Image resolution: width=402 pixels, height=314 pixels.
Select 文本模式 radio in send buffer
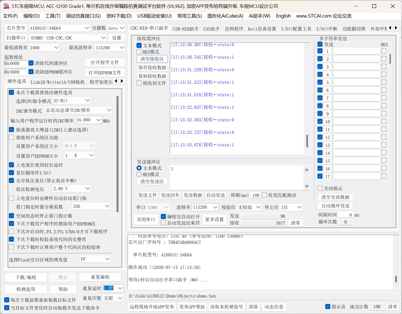tap(139, 168)
